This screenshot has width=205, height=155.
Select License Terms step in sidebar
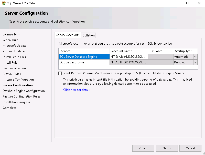click(x=12, y=34)
